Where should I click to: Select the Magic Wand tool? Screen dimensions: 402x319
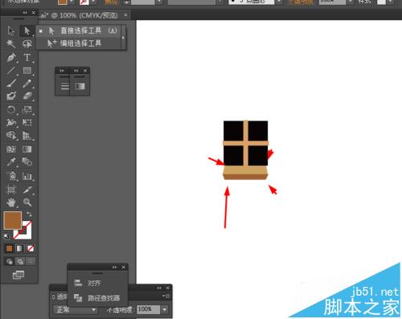11,43
